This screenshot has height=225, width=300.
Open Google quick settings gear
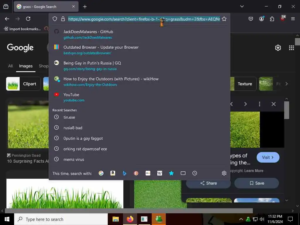coord(278,48)
